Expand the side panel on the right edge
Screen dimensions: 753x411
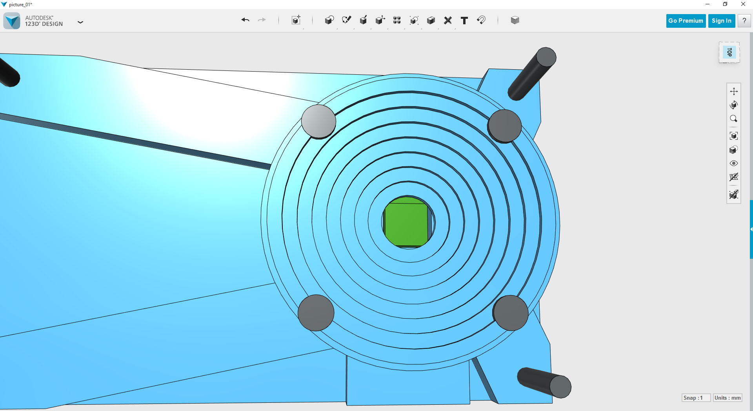[751, 229]
